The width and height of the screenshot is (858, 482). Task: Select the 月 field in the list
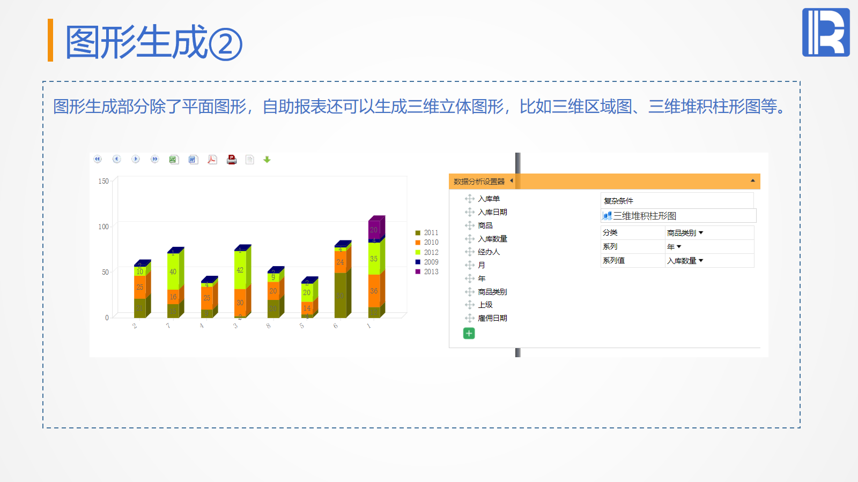[x=482, y=265]
